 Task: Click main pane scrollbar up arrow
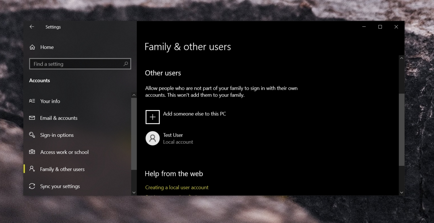(x=401, y=58)
